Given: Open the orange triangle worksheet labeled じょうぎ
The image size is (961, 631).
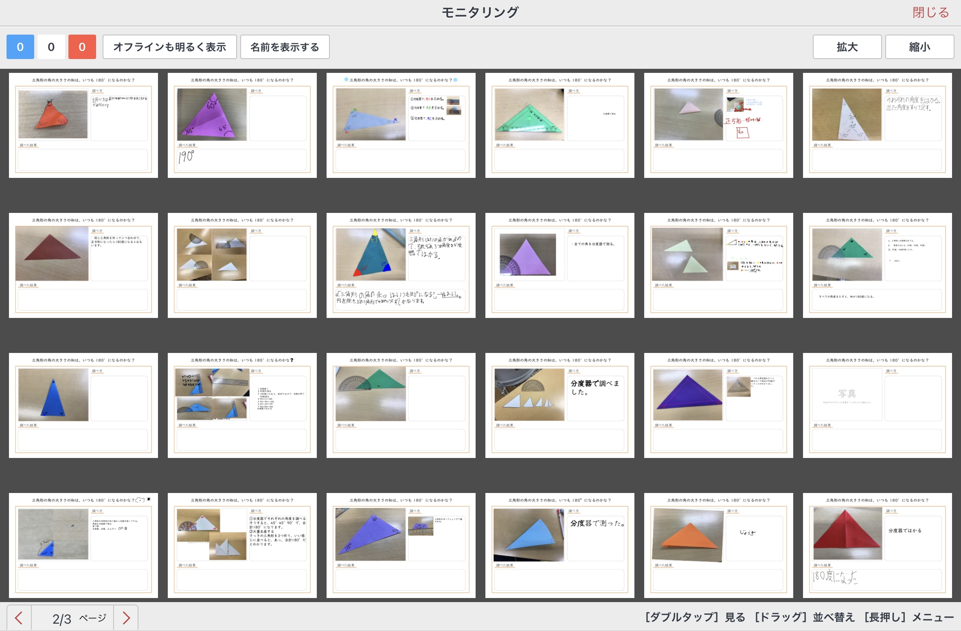Looking at the screenshot, I should (x=718, y=545).
